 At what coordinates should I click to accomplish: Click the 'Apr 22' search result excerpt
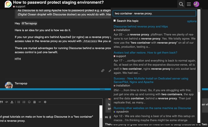pyautogui.click(x=155, y=41)
